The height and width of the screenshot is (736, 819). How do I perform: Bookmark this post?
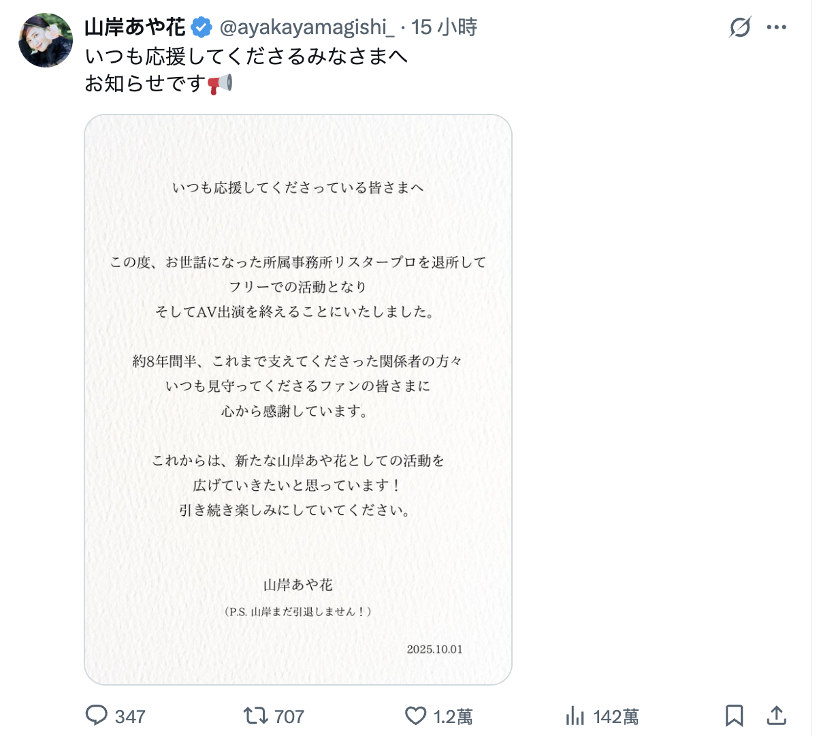point(734,716)
